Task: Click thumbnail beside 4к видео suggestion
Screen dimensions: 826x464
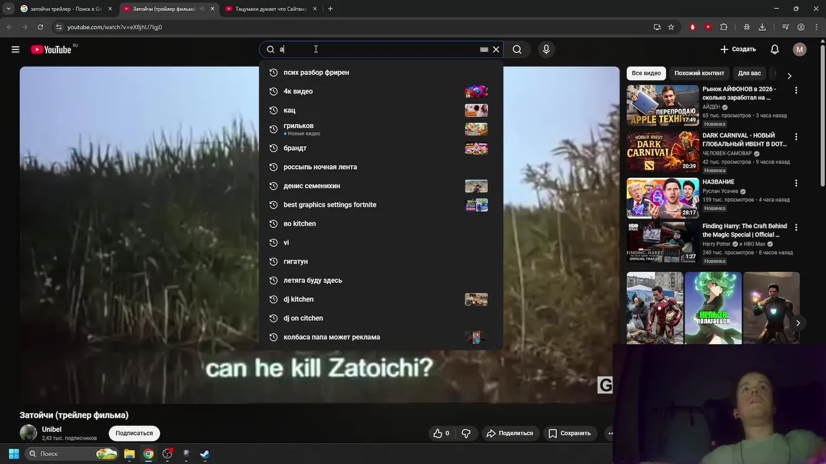Action: pyautogui.click(x=476, y=92)
